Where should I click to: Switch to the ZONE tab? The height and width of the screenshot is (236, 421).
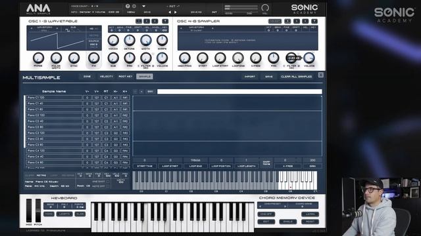pyautogui.click(x=87, y=77)
